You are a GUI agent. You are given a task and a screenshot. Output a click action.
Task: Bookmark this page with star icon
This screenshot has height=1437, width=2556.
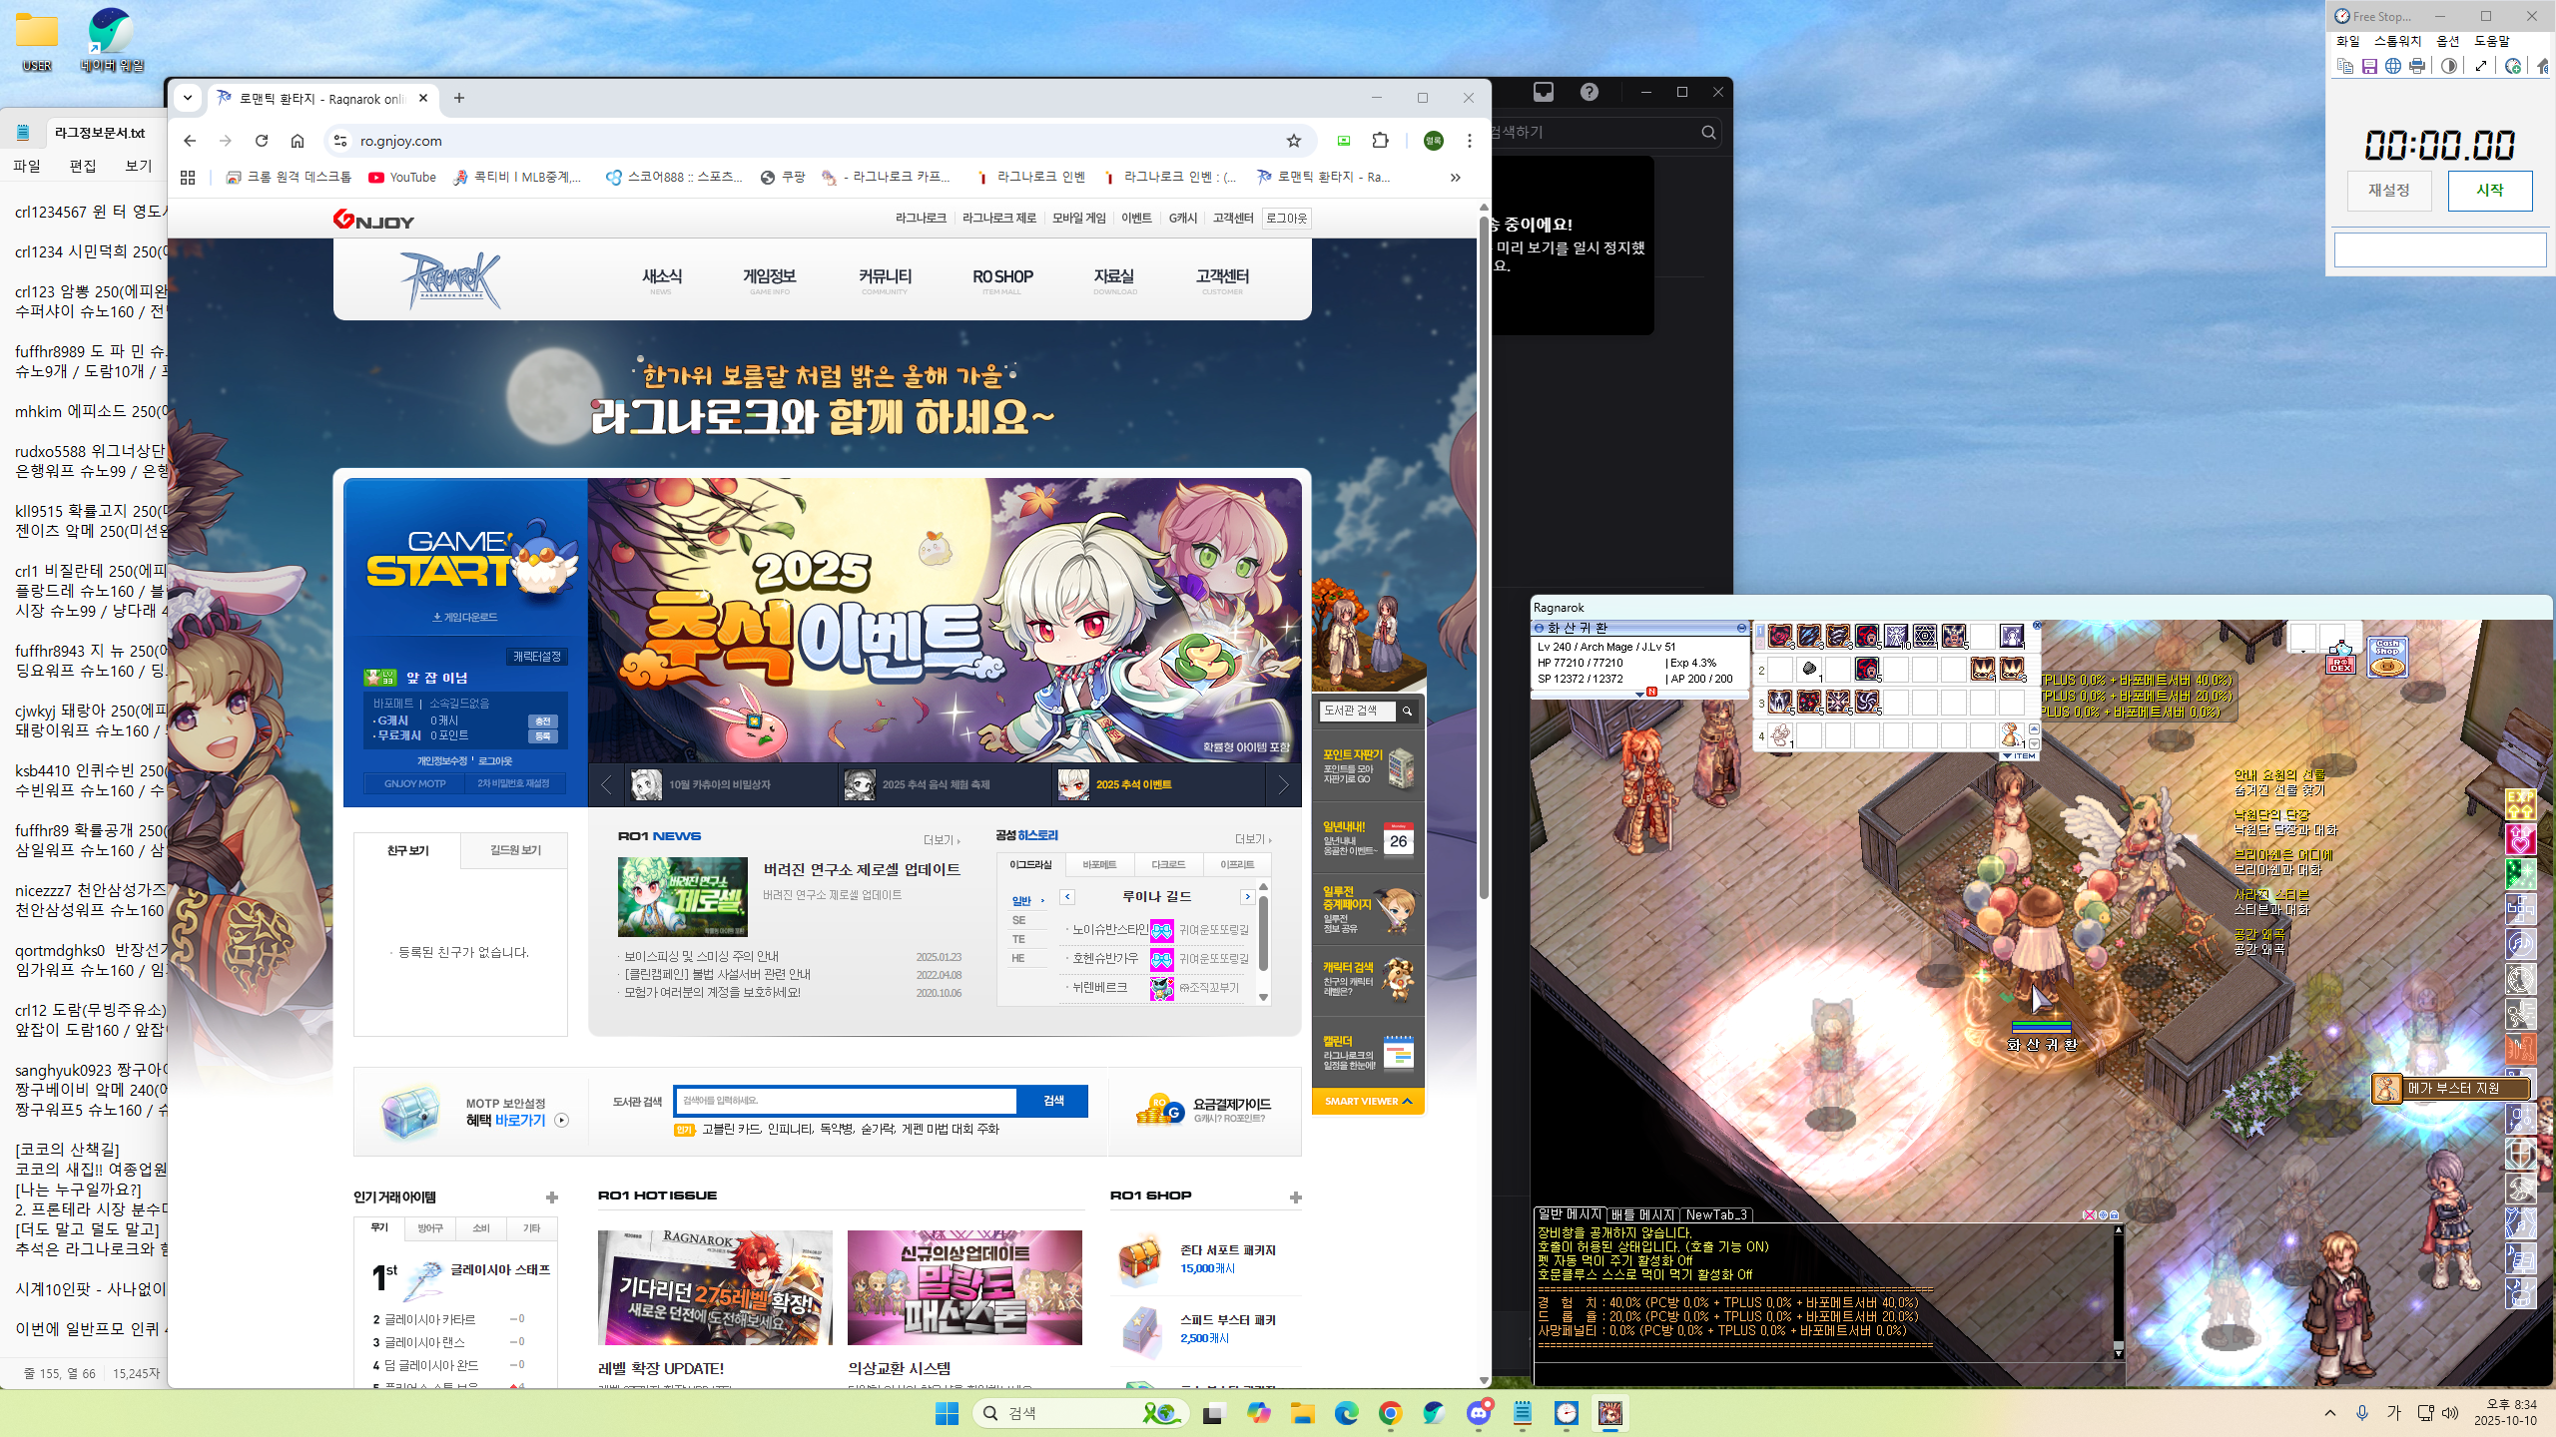(x=1294, y=141)
